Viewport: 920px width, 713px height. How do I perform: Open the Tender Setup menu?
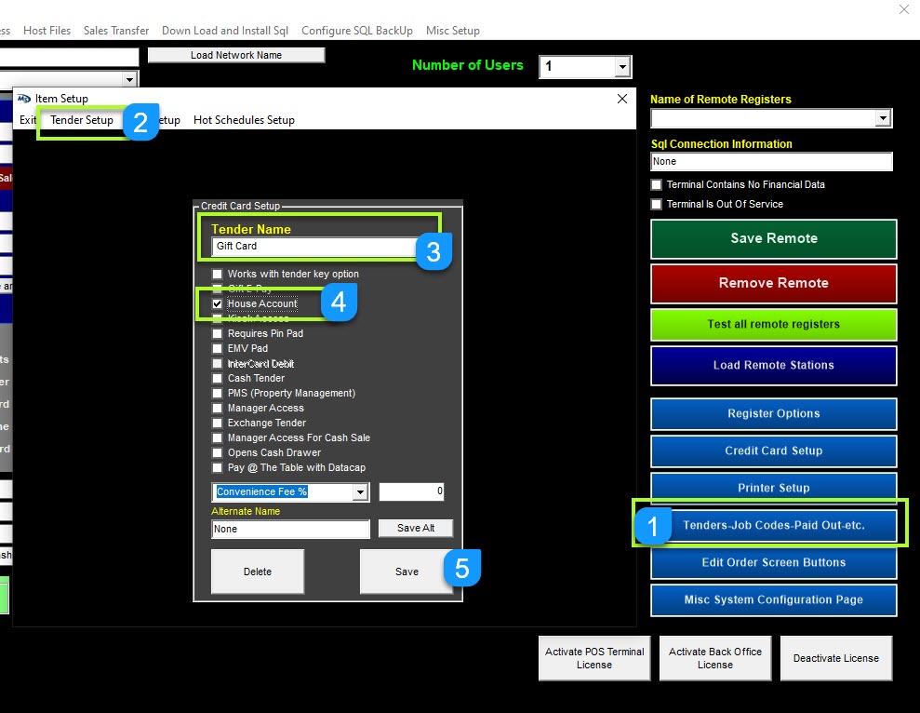82,120
